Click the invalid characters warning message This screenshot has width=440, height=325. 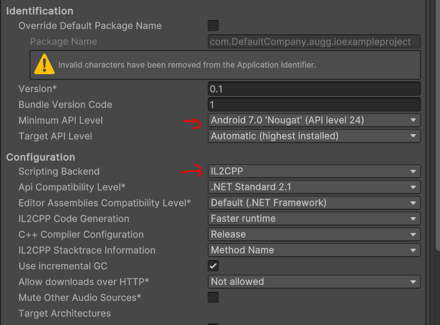point(187,65)
